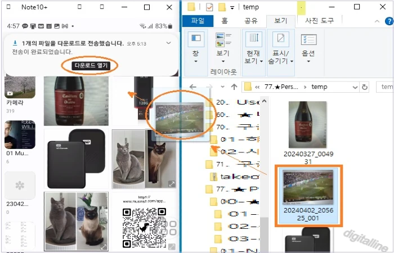The image size is (394, 253).
Task: Click the 77.★Pers... breadcrumb segment
Action: click(281, 87)
